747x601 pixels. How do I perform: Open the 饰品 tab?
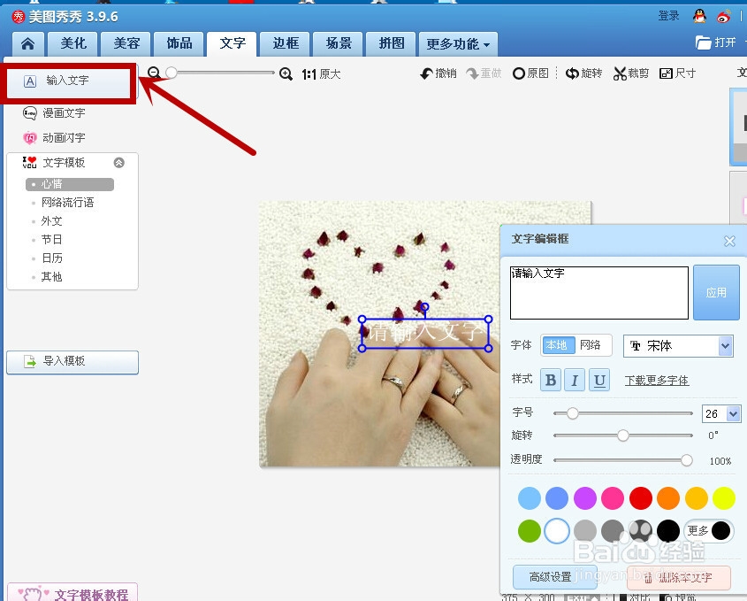[x=179, y=44]
